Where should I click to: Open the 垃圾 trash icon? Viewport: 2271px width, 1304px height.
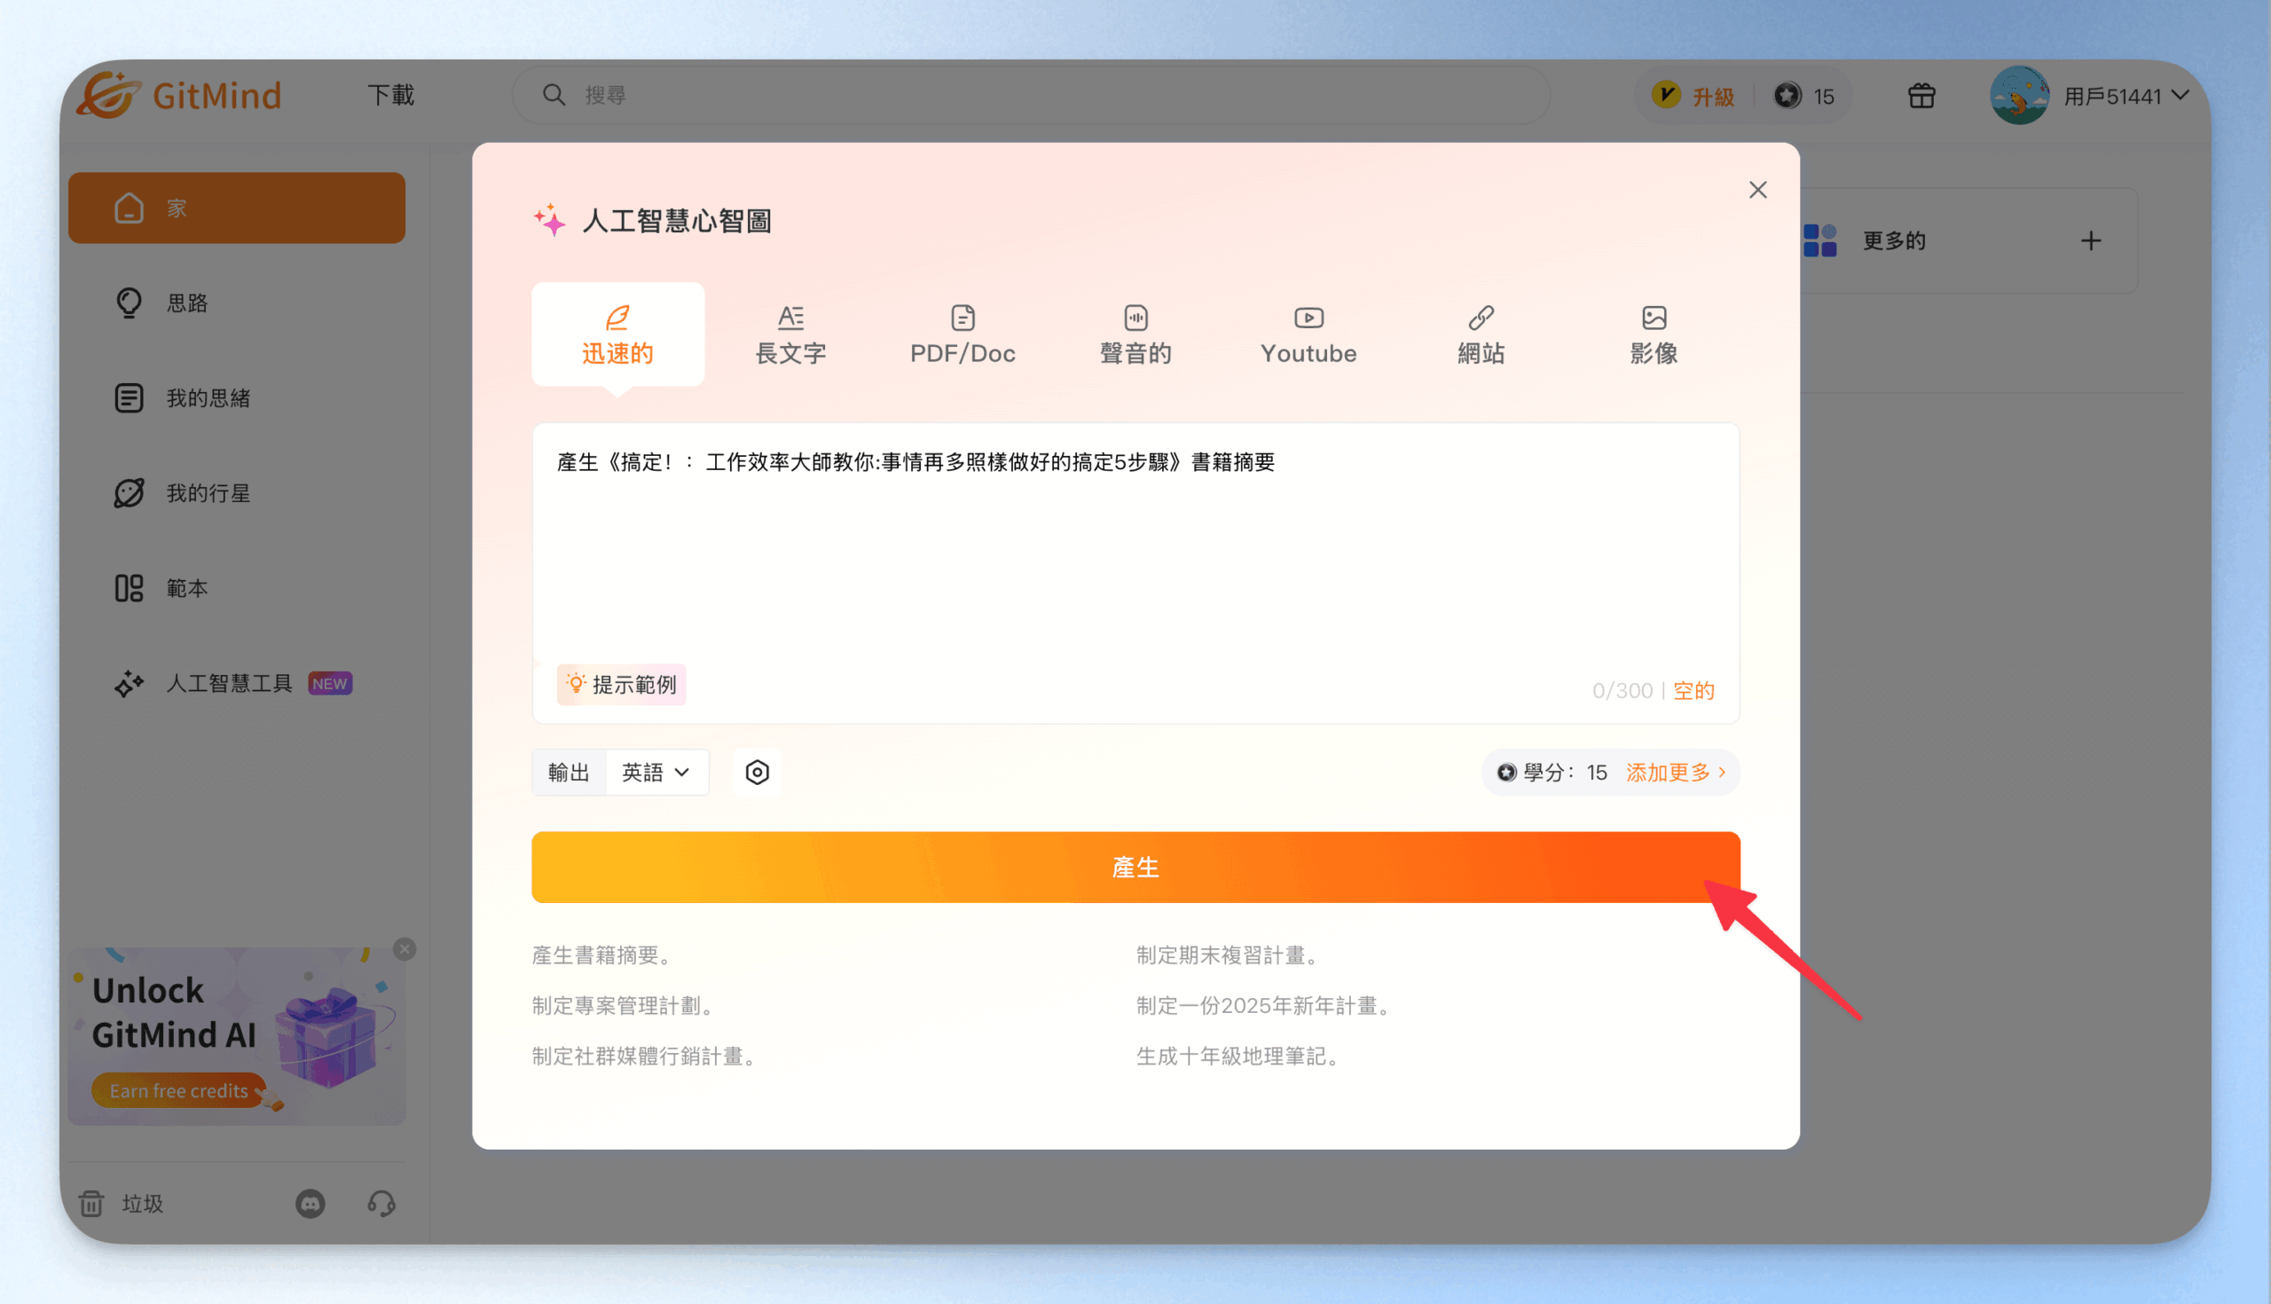[91, 1204]
